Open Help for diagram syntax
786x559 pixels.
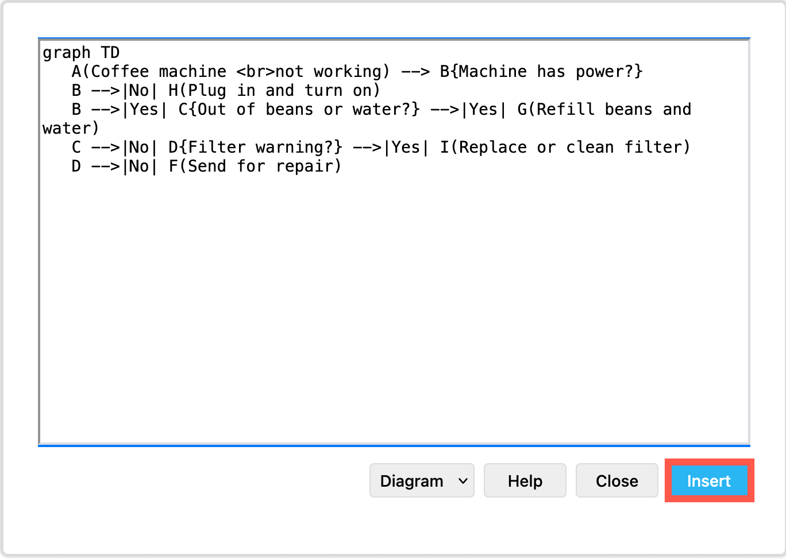[x=524, y=480]
